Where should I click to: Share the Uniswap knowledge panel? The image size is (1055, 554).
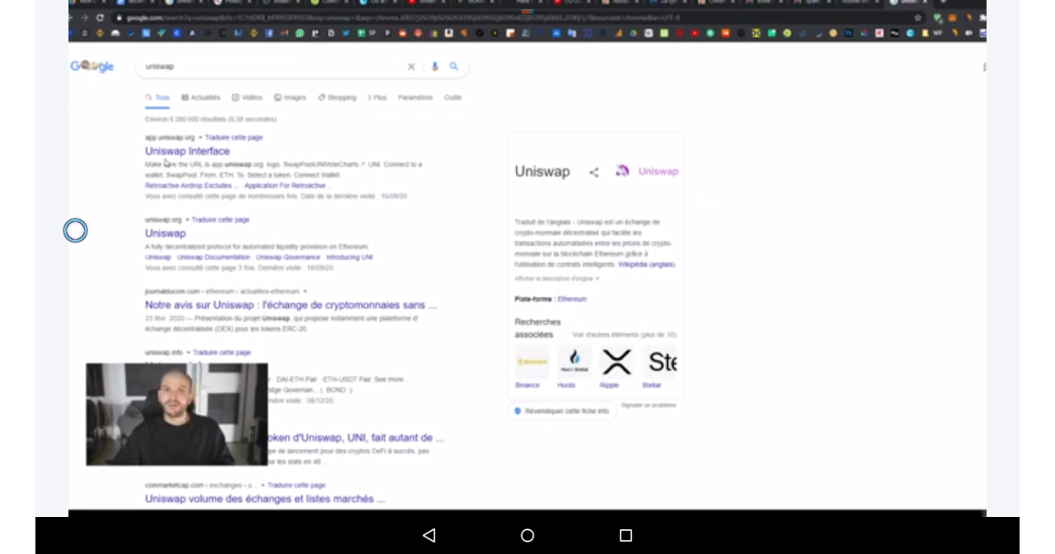593,172
